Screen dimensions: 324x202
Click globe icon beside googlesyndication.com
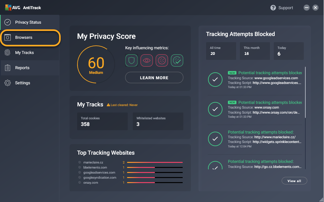(x=80, y=177)
